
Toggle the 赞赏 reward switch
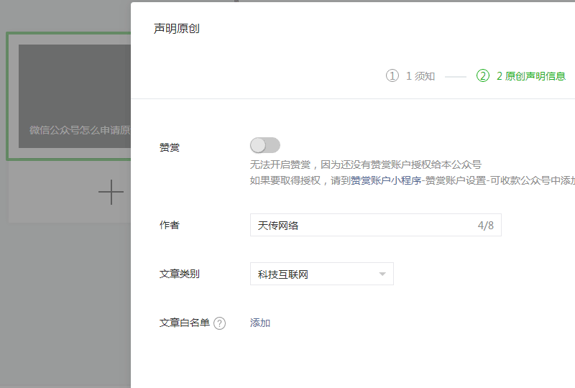click(x=264, y=145)
